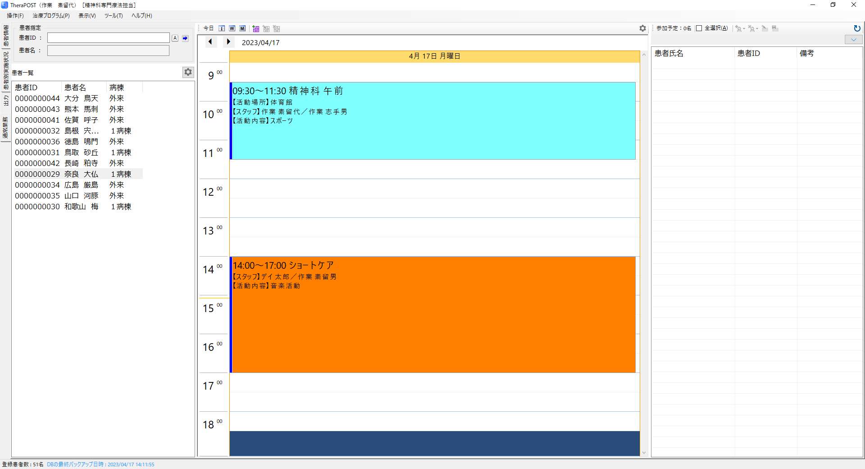This screenshot has height=469, width=865.
Task: Go to next day arrow
Action: (x=228, y=42)
